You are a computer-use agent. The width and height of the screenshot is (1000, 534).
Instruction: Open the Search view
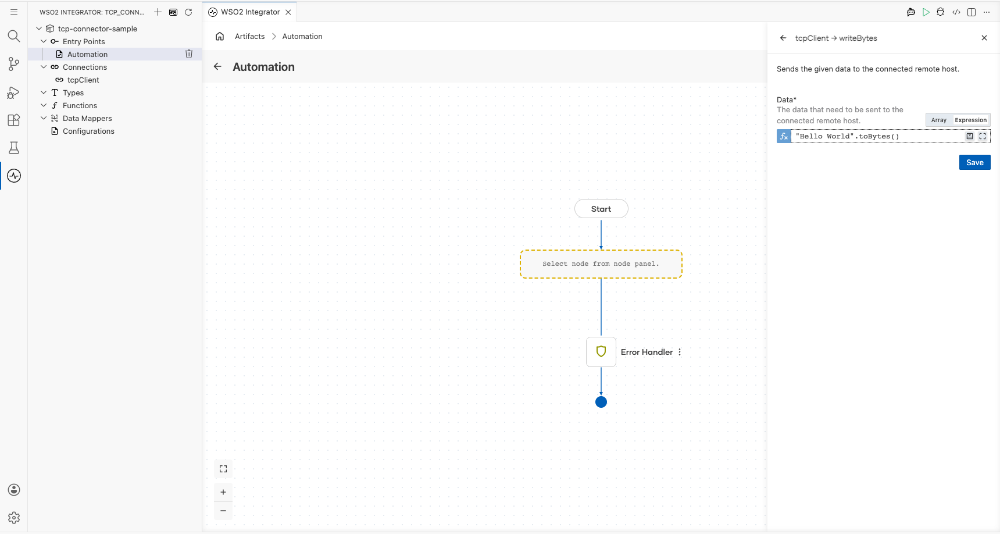[x=14, y=36]
